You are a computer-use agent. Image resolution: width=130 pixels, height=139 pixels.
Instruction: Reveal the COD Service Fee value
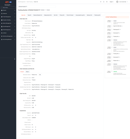pos(36,105)
